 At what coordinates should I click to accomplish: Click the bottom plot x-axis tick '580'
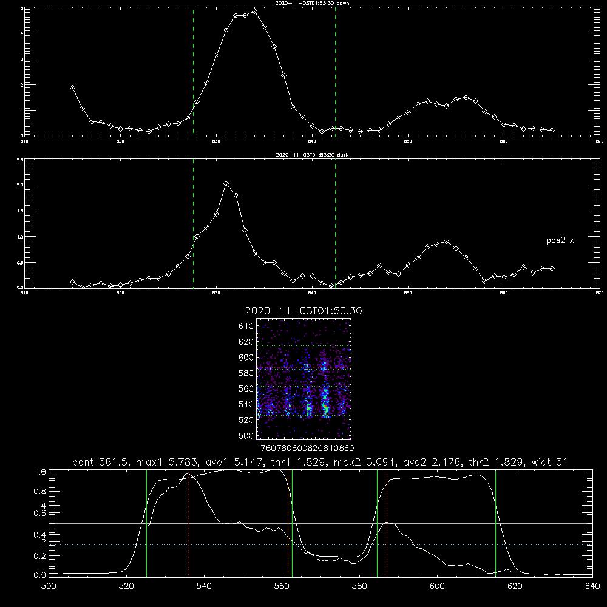[359, 586]
